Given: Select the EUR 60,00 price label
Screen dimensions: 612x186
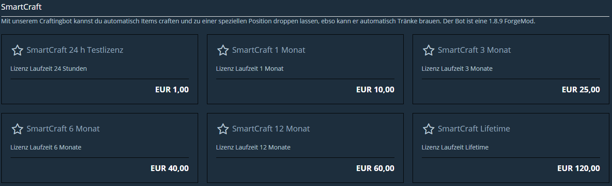Looking at the screenshot, I should 375,168.
